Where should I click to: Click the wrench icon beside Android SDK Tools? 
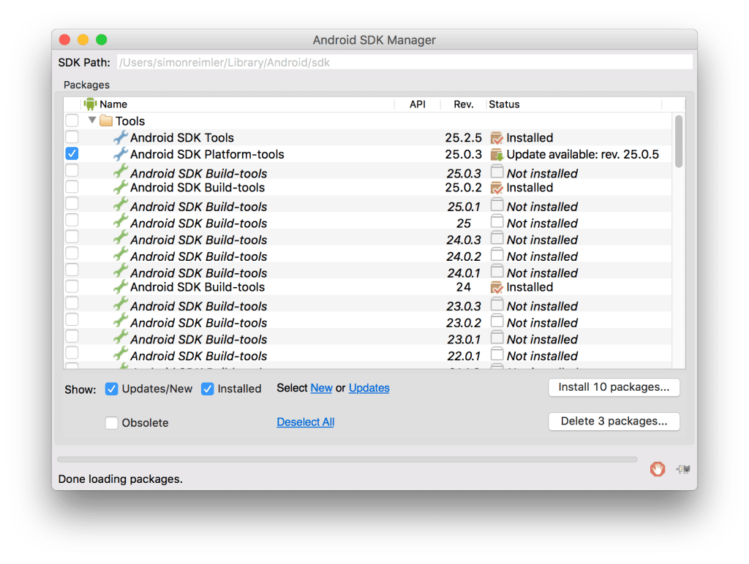coord(120,137)
